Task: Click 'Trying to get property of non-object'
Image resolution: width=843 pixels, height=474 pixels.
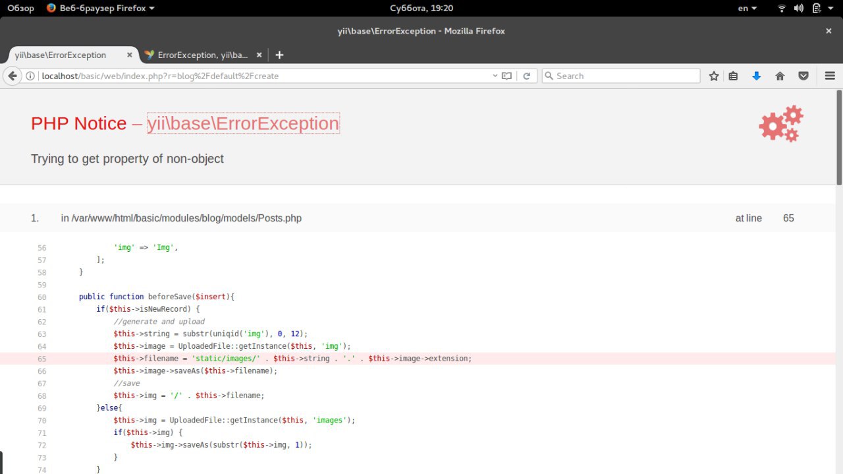Action: pos(127,159)
